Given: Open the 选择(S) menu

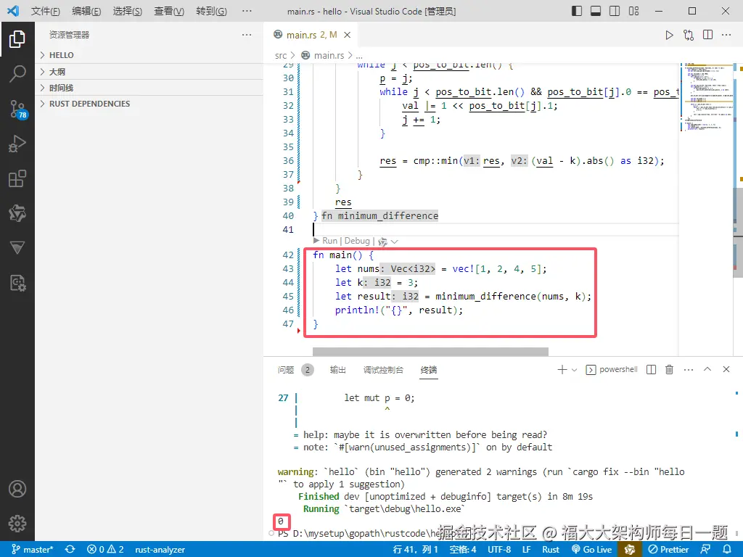Looking at the screenshot, I should click(128, 11).
